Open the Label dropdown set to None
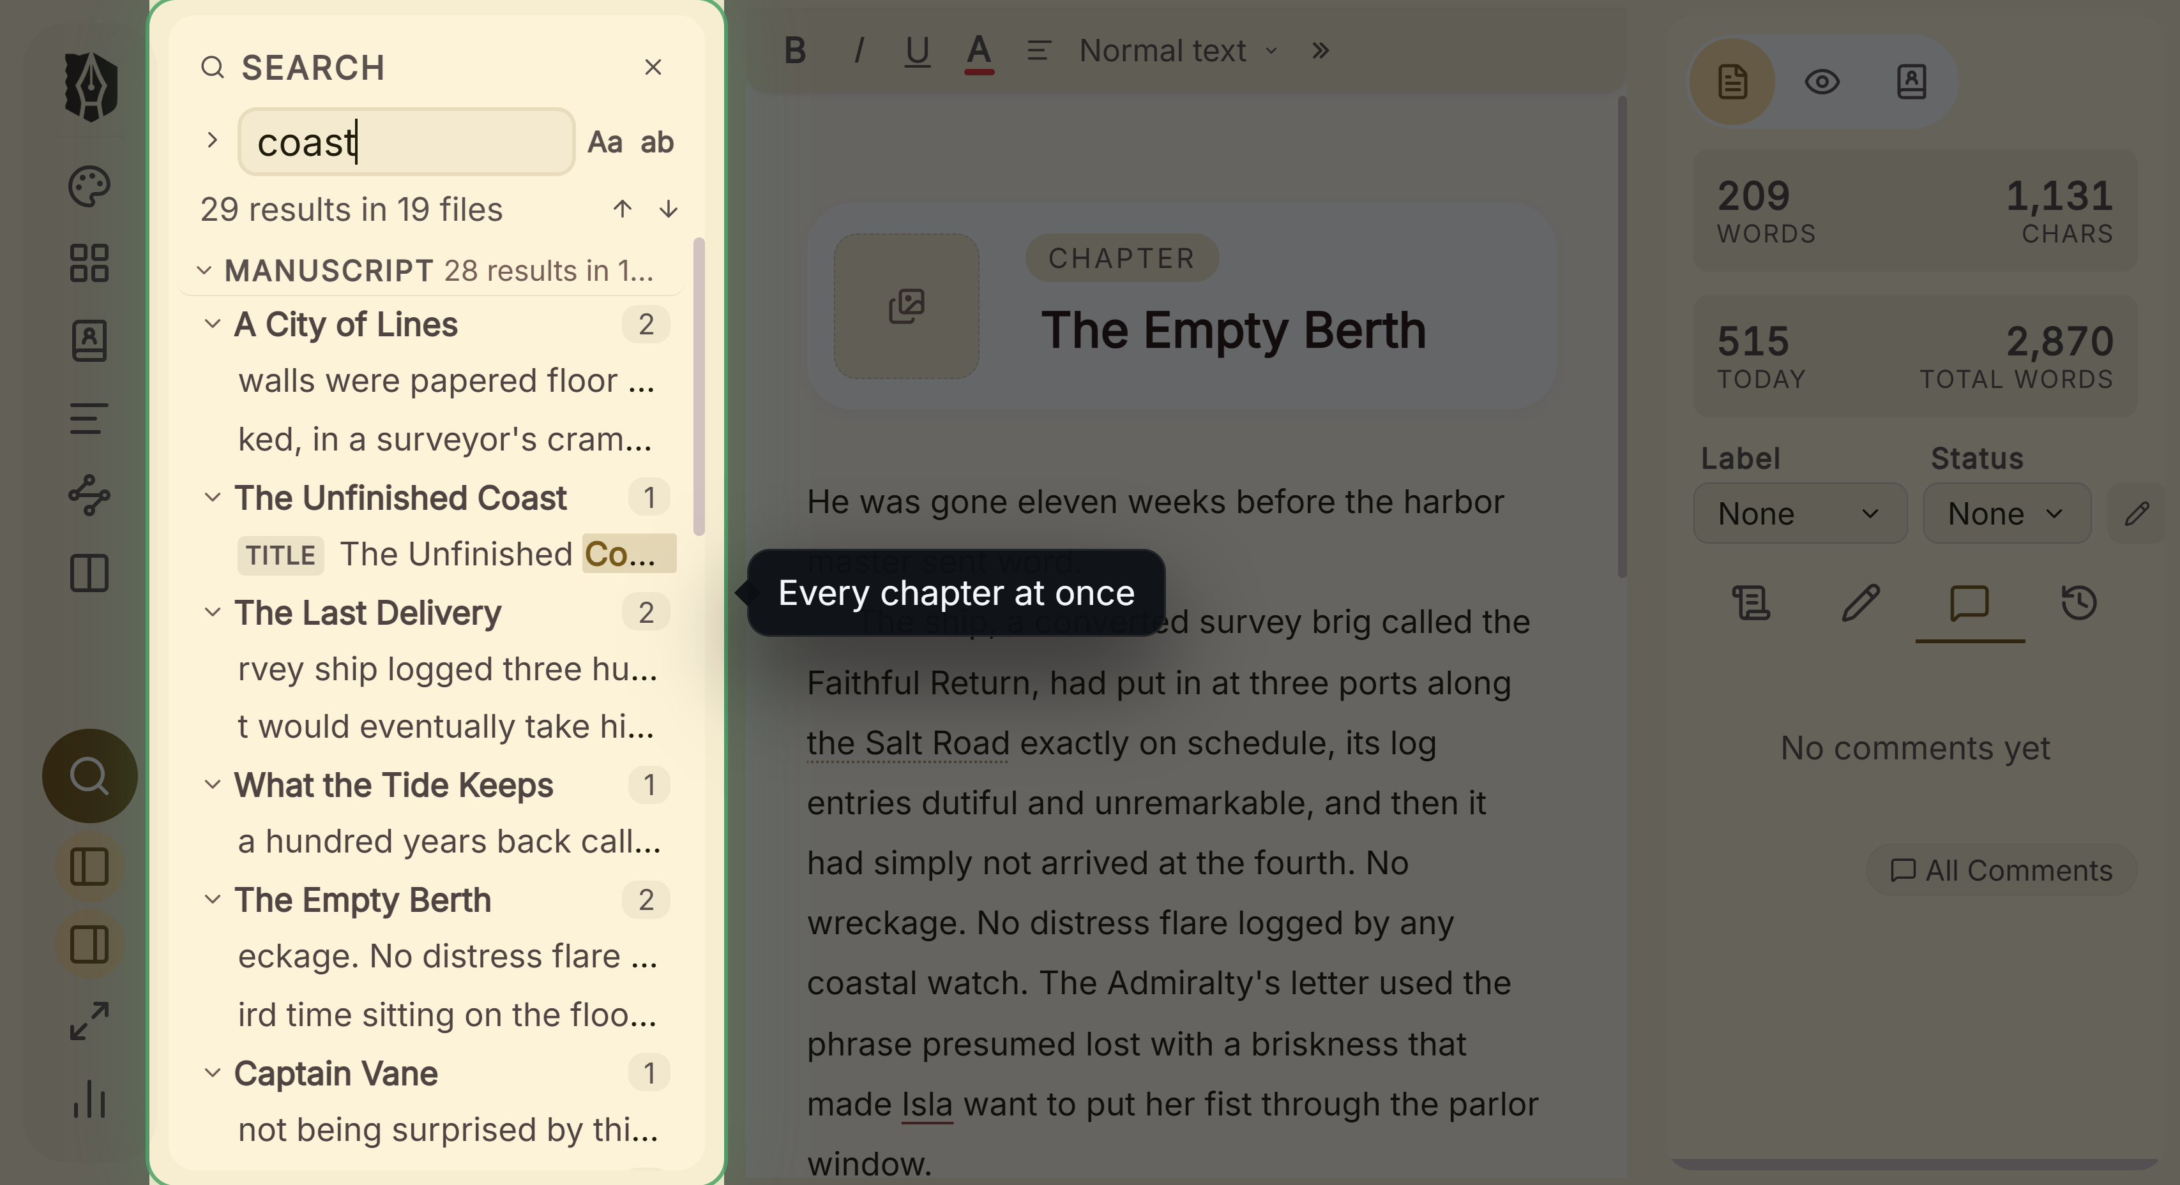Viewport: 2180px width, 1185px height. [1800, 514]
